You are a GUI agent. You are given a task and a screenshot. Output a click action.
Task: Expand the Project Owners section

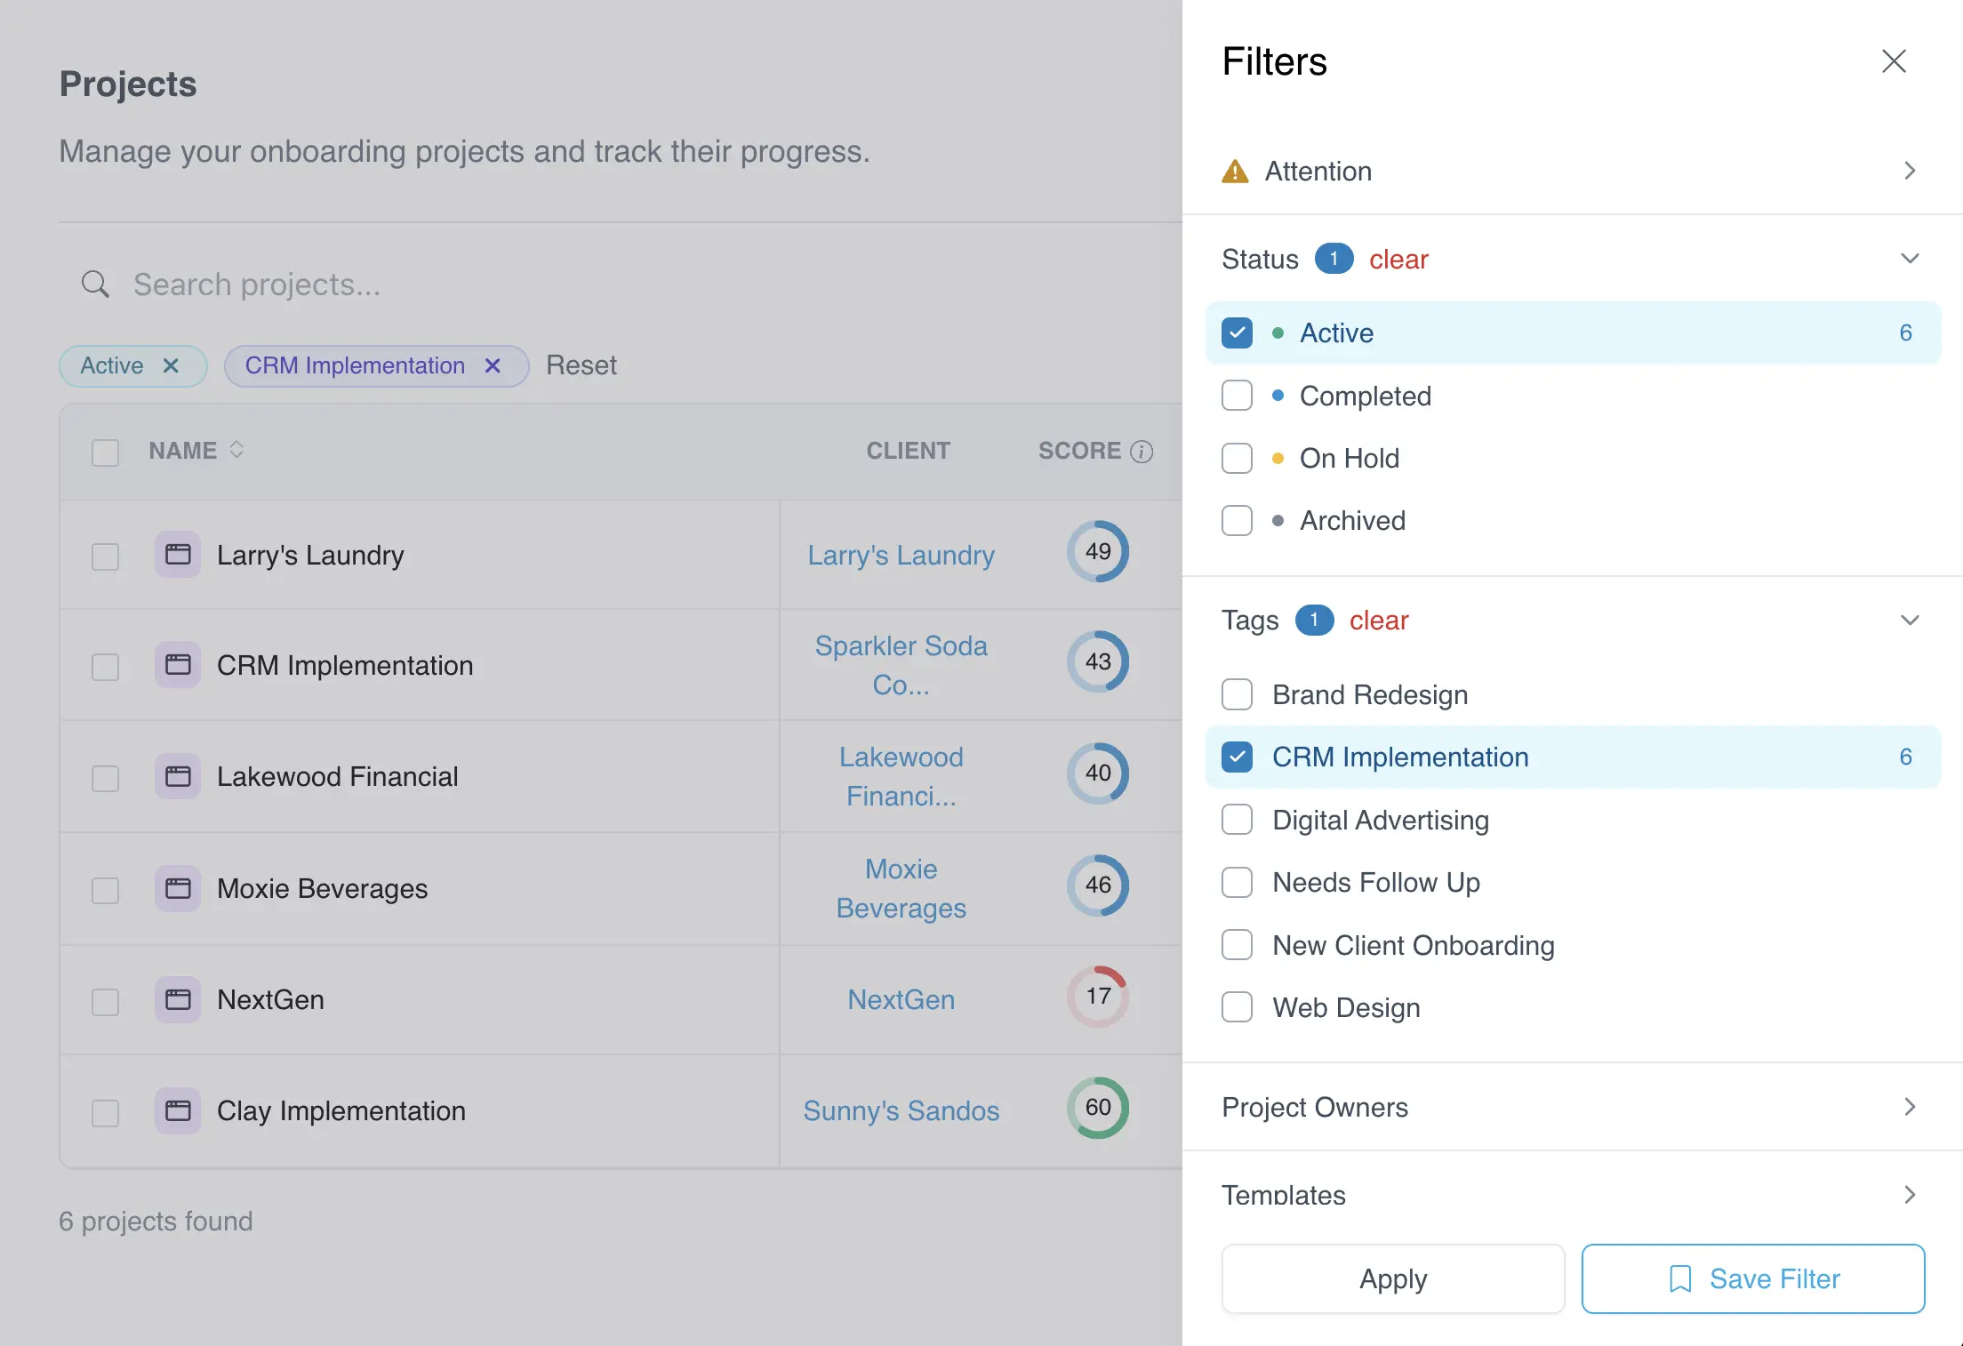point(1909,1107)
